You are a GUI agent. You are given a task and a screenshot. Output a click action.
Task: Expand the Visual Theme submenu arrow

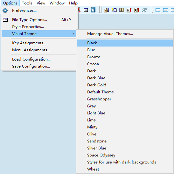[73, 34]
